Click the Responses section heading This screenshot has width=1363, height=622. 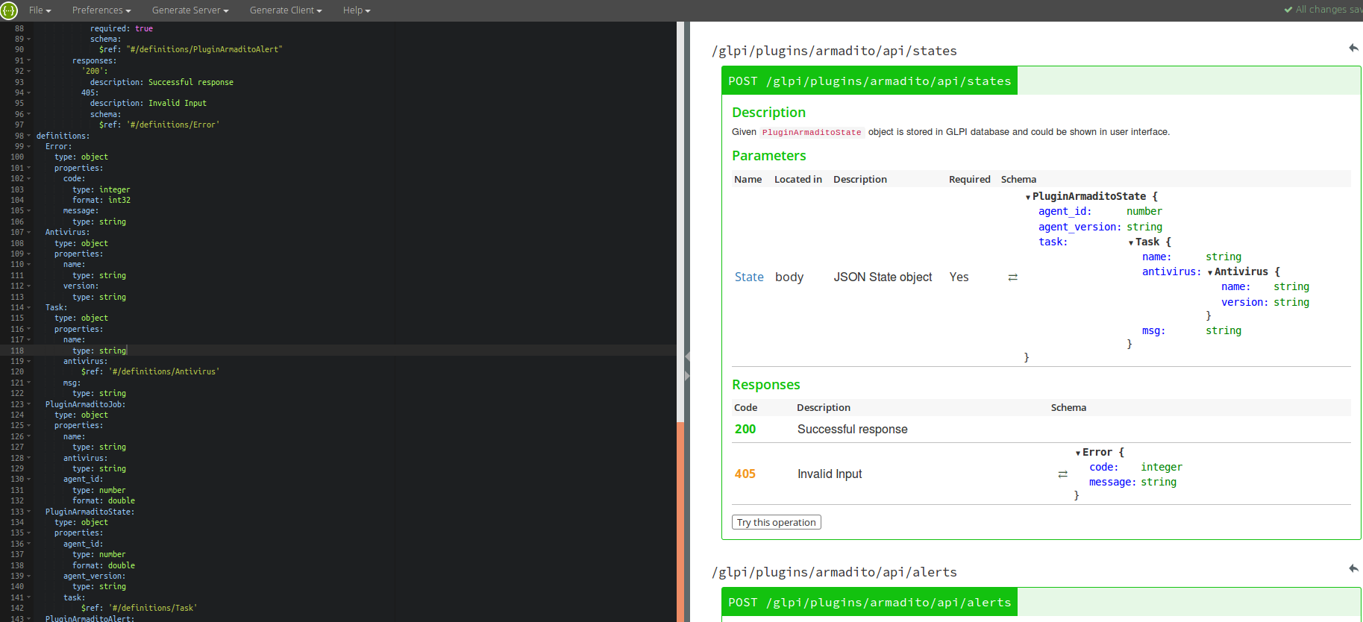766,385
